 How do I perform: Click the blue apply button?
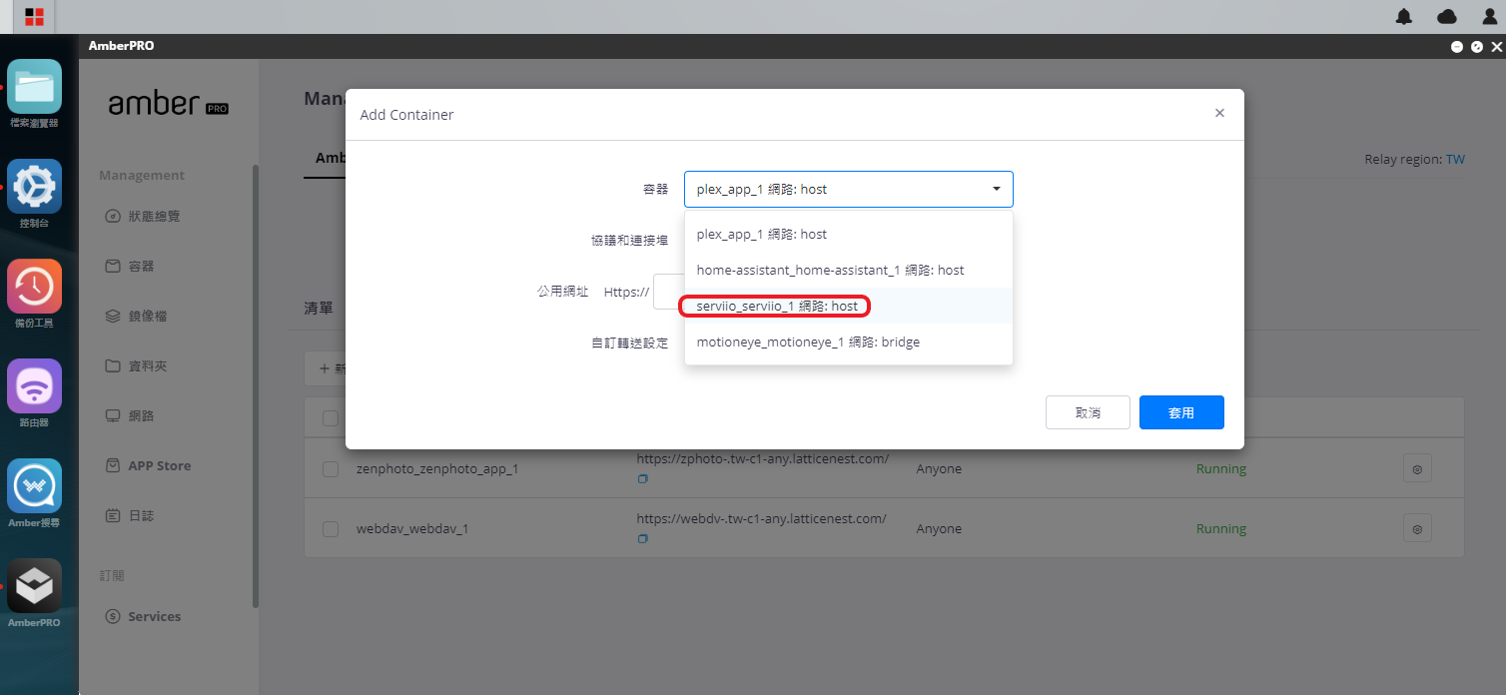[x=1181, y=412]
